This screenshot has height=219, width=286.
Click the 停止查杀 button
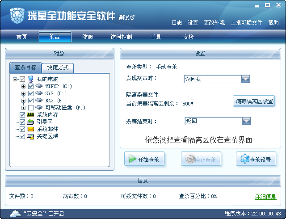point(201,159)
